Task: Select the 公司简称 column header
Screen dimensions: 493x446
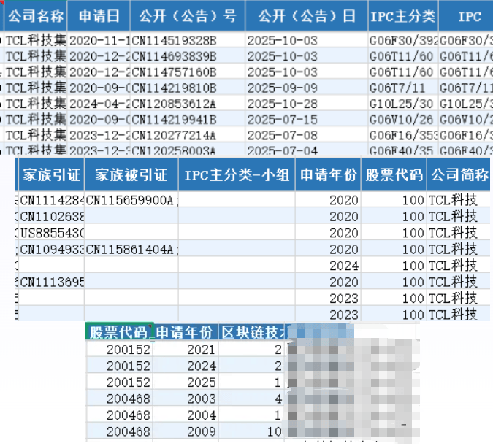Action: [459, 174]
